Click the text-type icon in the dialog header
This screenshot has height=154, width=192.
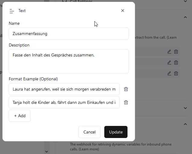click(x=12, y=11)
